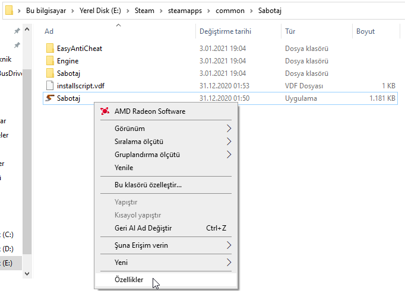The width and height of the screenshot is (405, 291).
Task: Click the top pin icon in sidebar
Action: tap(17, 30)
